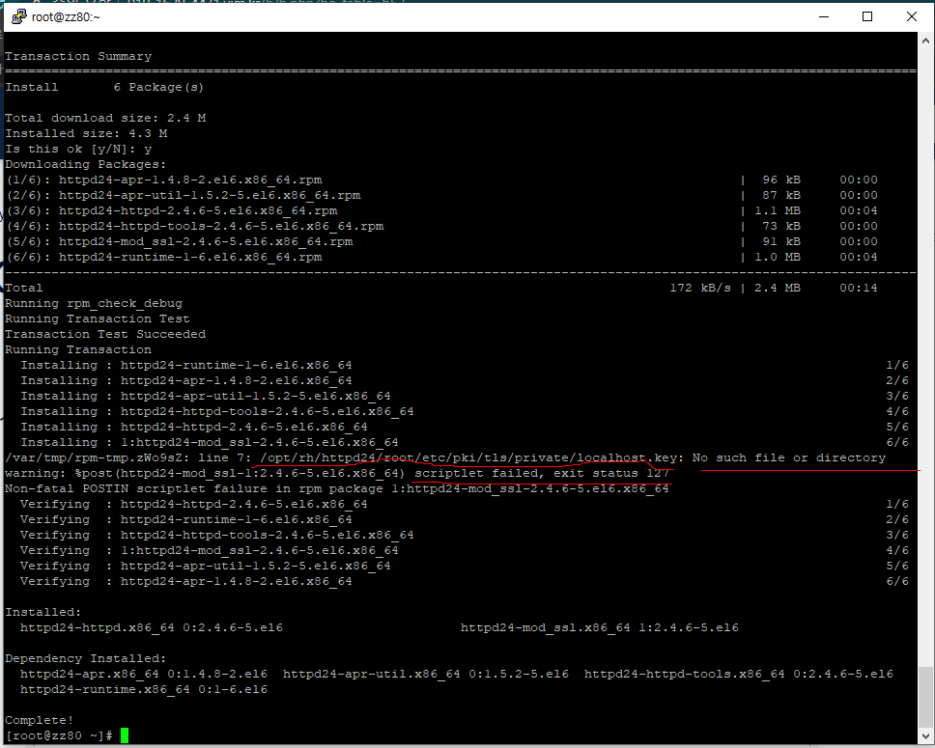Click 'Verifying : httpd24-httpd-tools-2.4.6-5.el6.x86_64' line

[x=465, y=536]
